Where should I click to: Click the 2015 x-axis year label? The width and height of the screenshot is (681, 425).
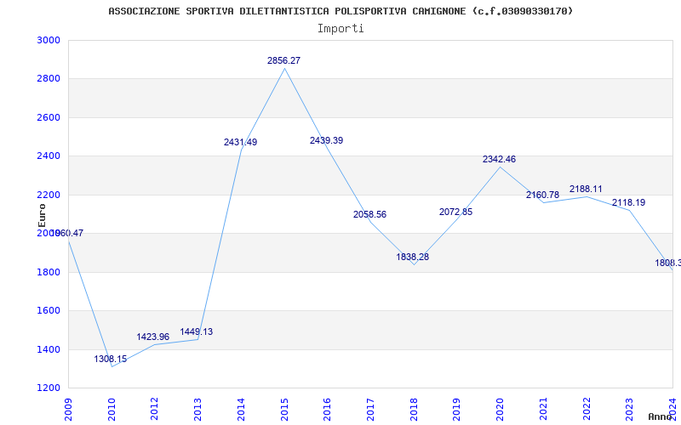pos(284,410)
